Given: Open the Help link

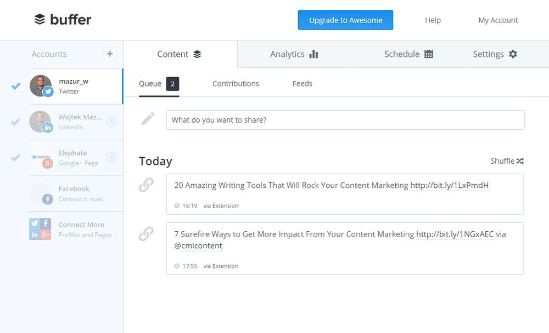Looking at the screenshot, I should [433, 20].
